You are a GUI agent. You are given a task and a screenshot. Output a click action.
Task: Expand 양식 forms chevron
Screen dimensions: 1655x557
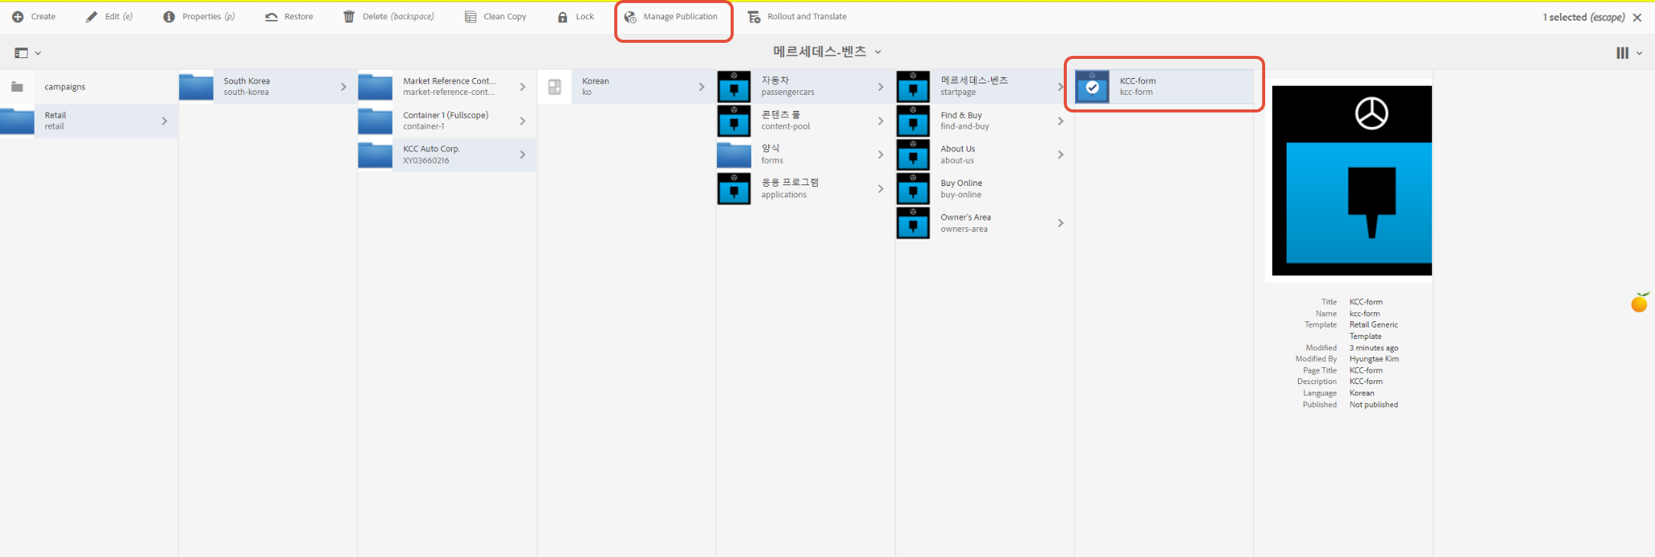(881, 155)
